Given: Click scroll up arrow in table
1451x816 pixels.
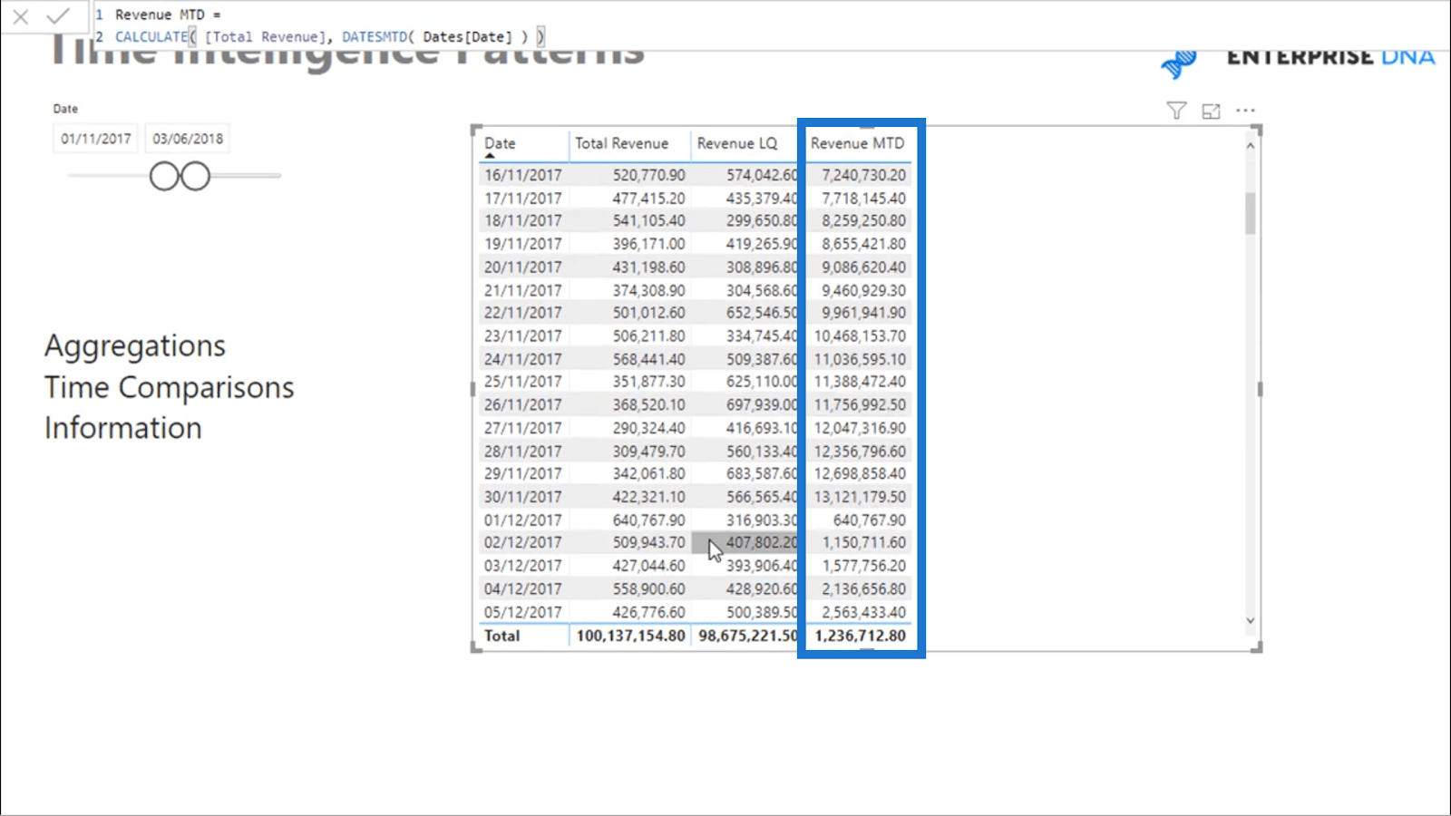Looking at the screenshot, I should coord(1251,145).
